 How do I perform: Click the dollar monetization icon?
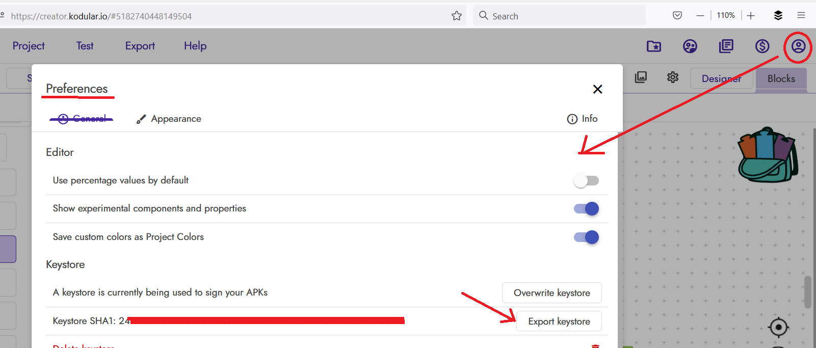pos(762,46)
